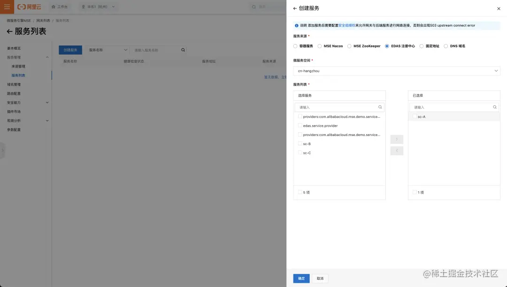Open 参数配置 in the sidebar
Screen dimensions: 507x287
click(x=14, y=129)
